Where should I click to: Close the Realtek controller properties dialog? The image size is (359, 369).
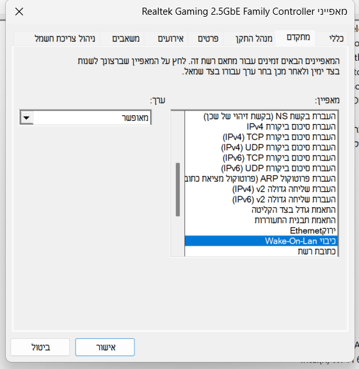[19, 12]
